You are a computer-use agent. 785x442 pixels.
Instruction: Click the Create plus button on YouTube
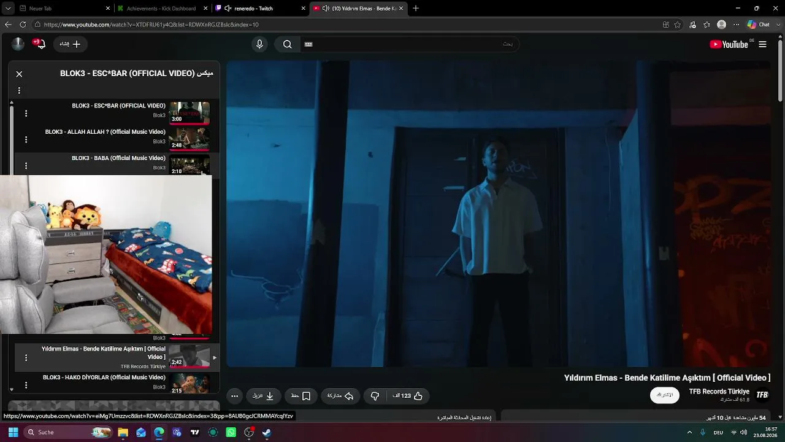[x=71, y=44]
